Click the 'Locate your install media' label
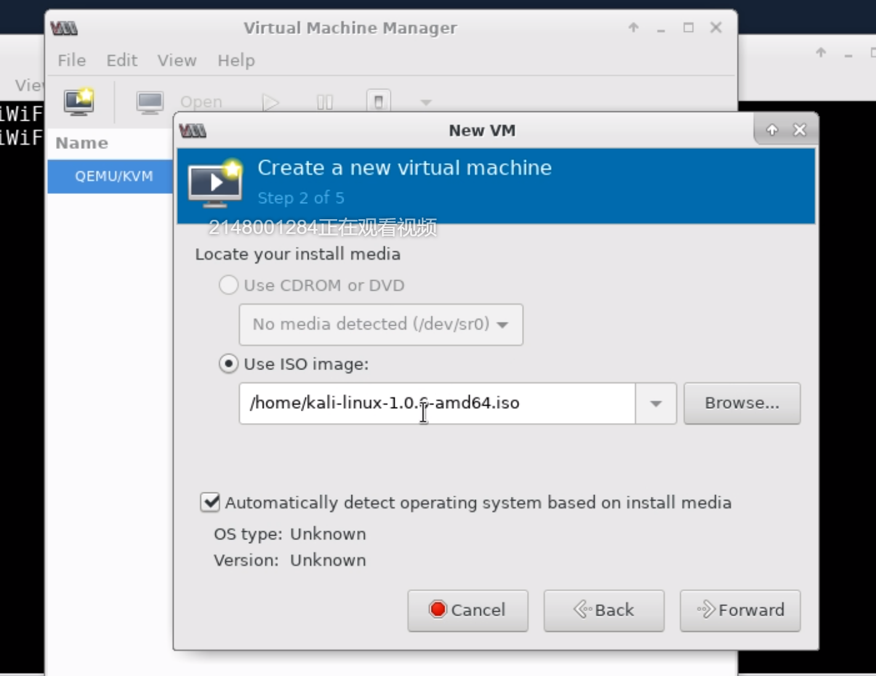 298,254
